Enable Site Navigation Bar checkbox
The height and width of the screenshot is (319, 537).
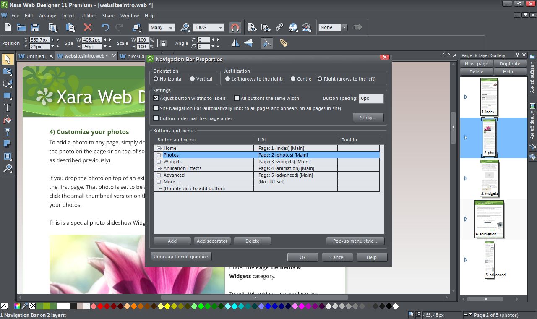156,108
